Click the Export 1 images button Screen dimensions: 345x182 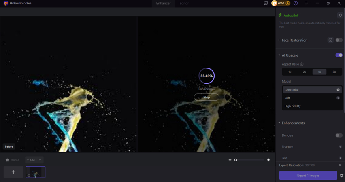(x=308, y=176)
